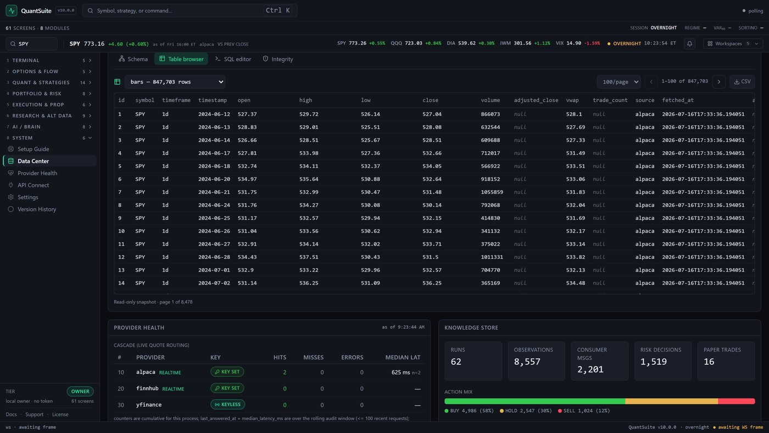Switch to the Integrity tab
Viewport: 769px width, 433px height.
pos(277,59)
